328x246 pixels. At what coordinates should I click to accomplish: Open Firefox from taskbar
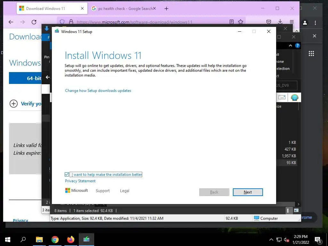point(71,240)
